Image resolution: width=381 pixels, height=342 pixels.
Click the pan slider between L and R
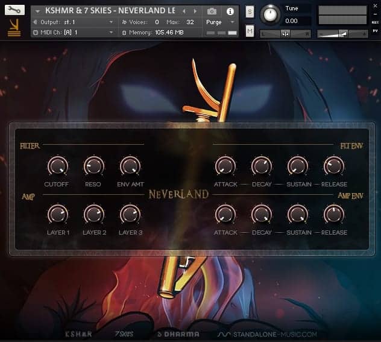(285, 34)
